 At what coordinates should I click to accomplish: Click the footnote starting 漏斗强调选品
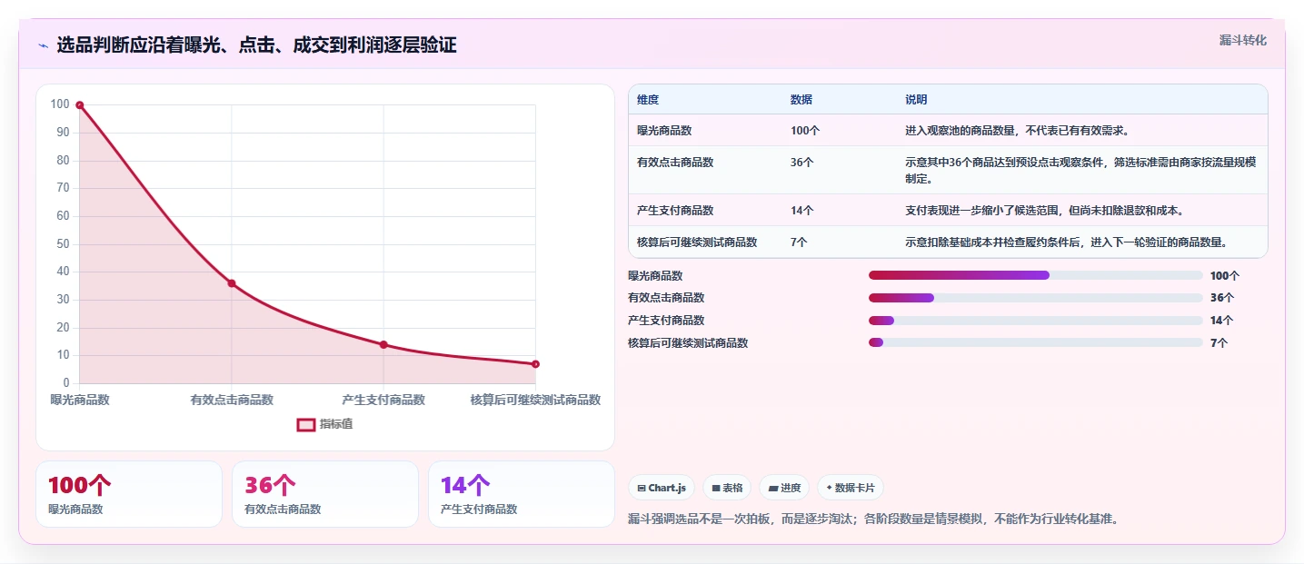(x=873, y=519)
